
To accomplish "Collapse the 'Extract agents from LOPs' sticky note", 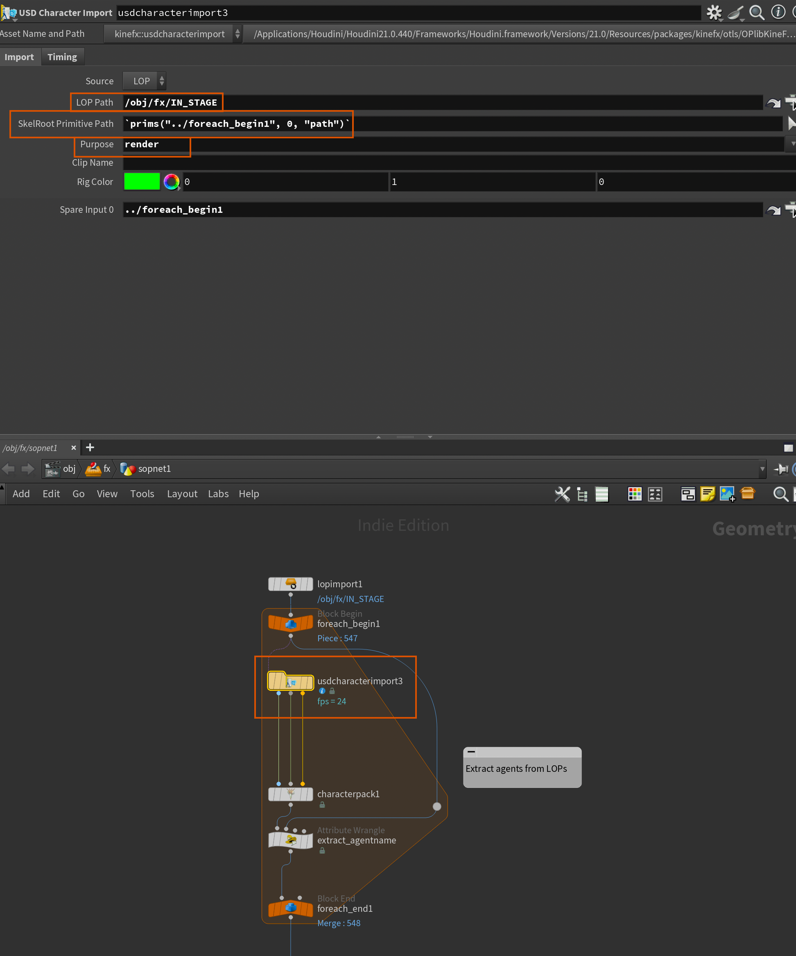I will point(471,752).
